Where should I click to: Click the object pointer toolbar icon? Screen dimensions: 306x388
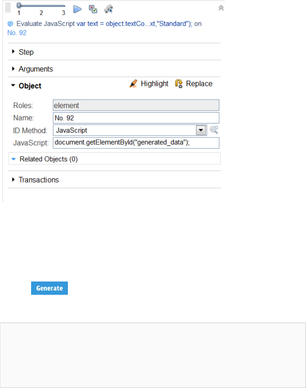(x=108, y=8)
